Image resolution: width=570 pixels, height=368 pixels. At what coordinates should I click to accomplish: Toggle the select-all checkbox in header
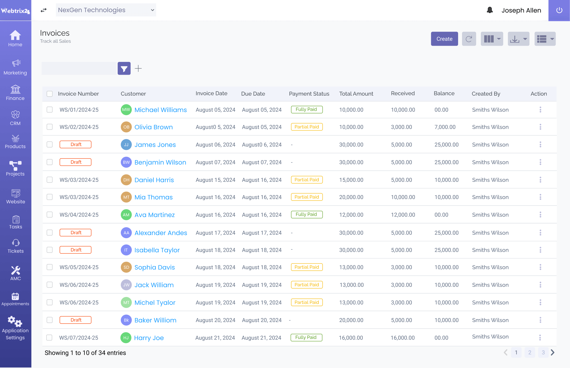50,94
